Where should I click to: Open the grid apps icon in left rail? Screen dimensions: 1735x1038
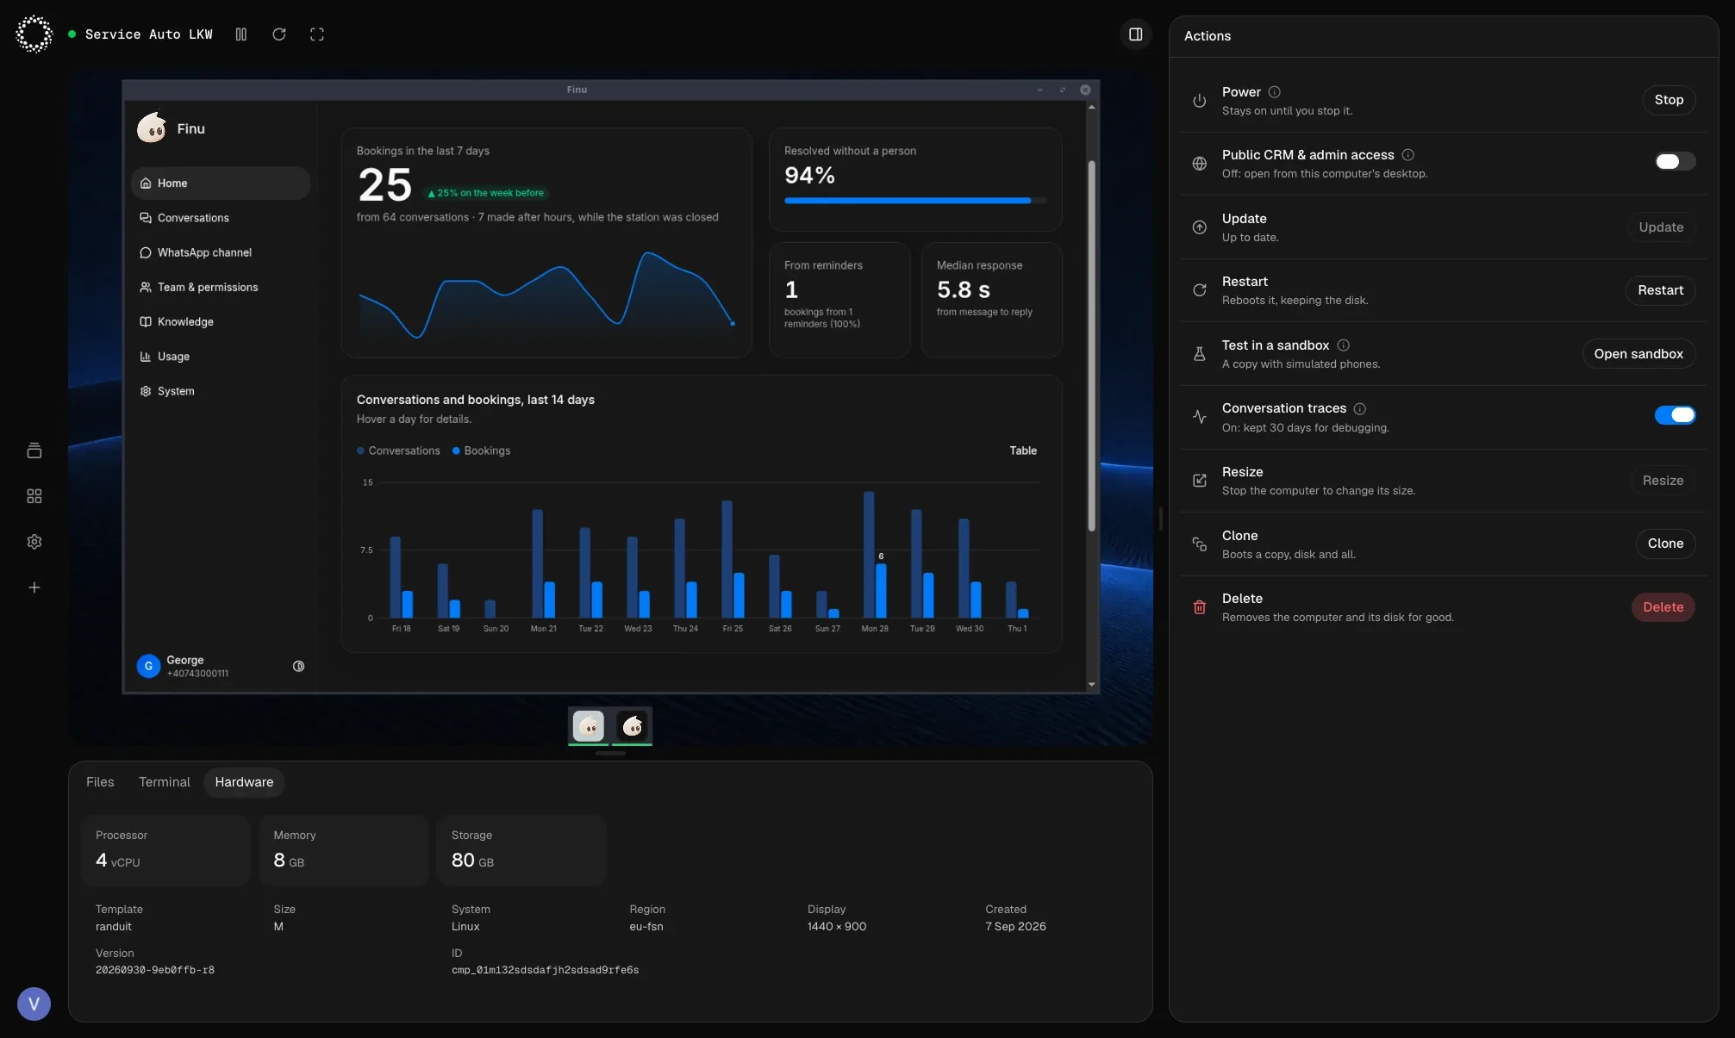click(x=34, y=496)
